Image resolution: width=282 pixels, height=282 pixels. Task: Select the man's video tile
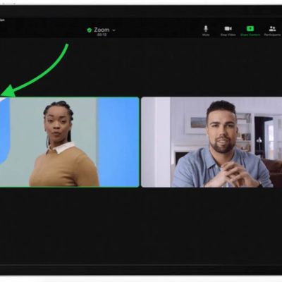pos(211,142)
